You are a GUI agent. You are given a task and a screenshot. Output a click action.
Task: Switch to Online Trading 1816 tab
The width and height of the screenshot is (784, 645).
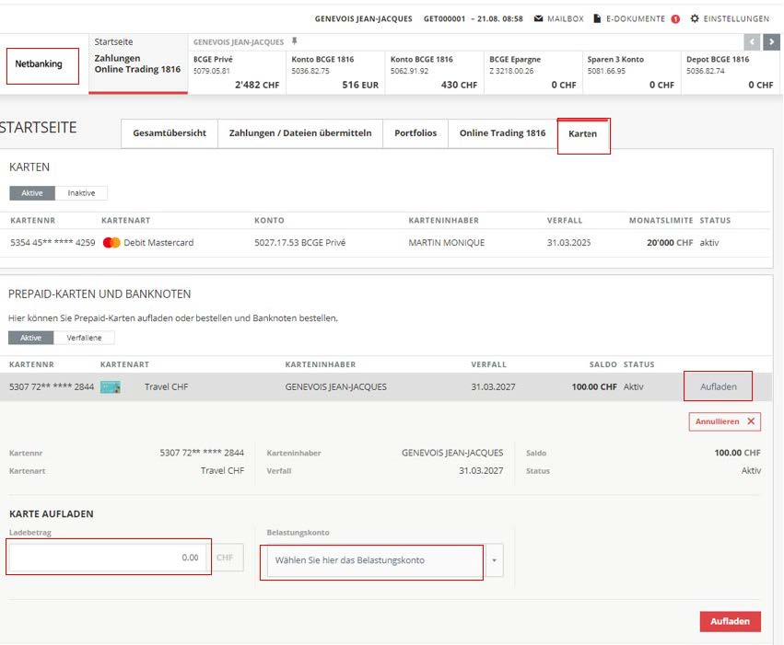[x=502, y=133]
